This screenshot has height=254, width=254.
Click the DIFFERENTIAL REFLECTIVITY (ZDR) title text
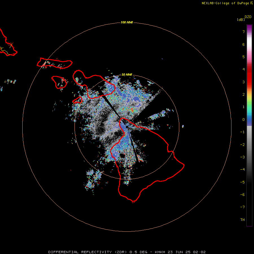[x=88, y=252]
